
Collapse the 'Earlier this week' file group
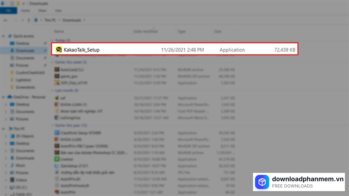point(53,62)
